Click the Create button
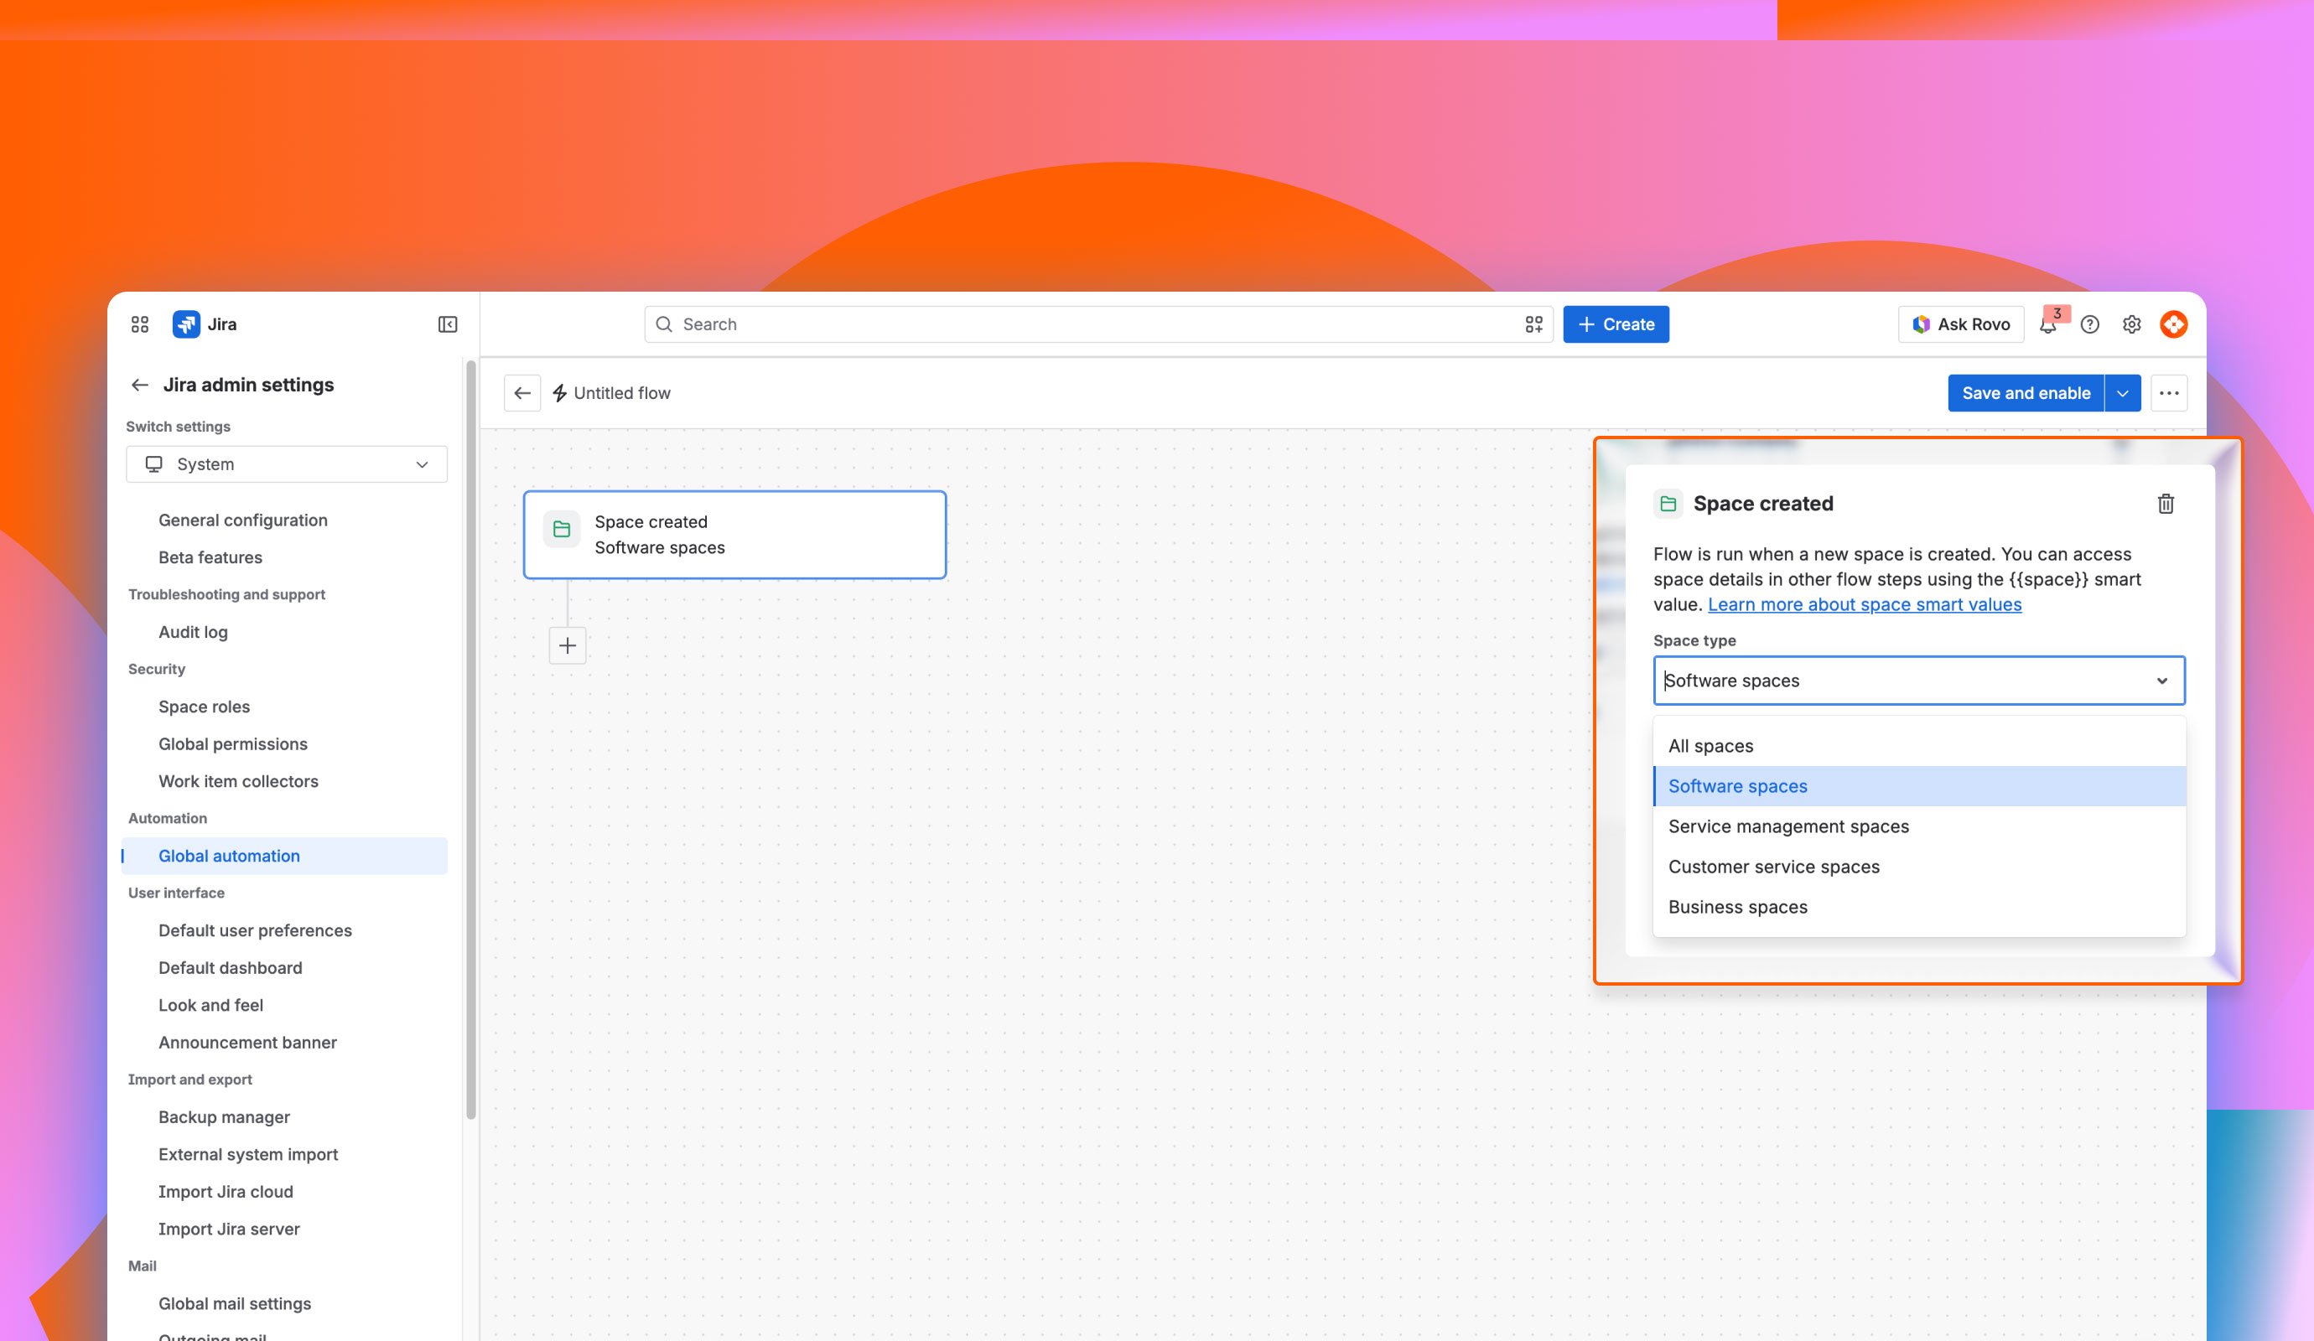Screen dimensions: 2314x1341 coord(1616,324)
